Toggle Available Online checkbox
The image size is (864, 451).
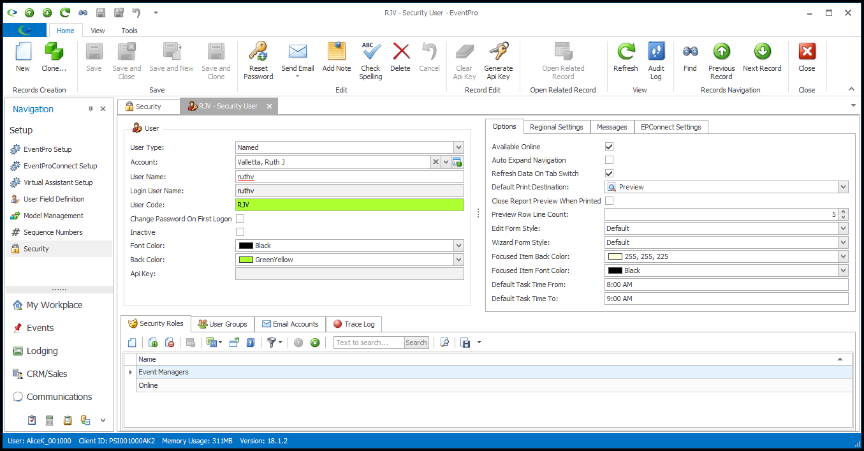coord(609,147)
